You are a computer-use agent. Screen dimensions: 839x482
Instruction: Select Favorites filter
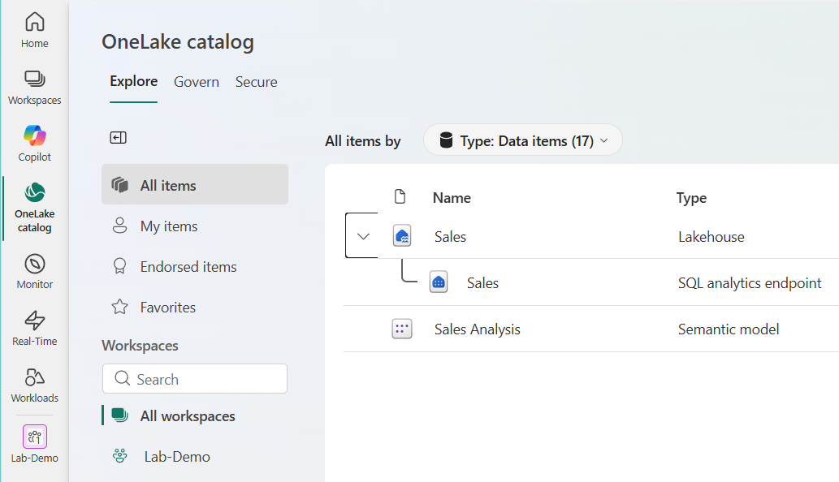pos(195,308)
